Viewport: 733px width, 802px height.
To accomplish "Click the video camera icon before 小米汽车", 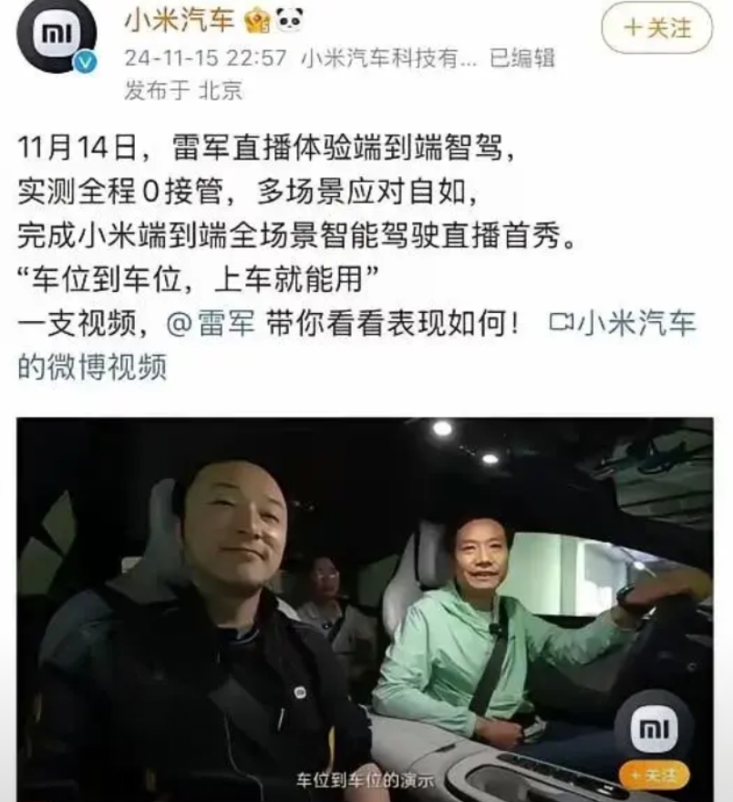I will [x=562, y=322].
